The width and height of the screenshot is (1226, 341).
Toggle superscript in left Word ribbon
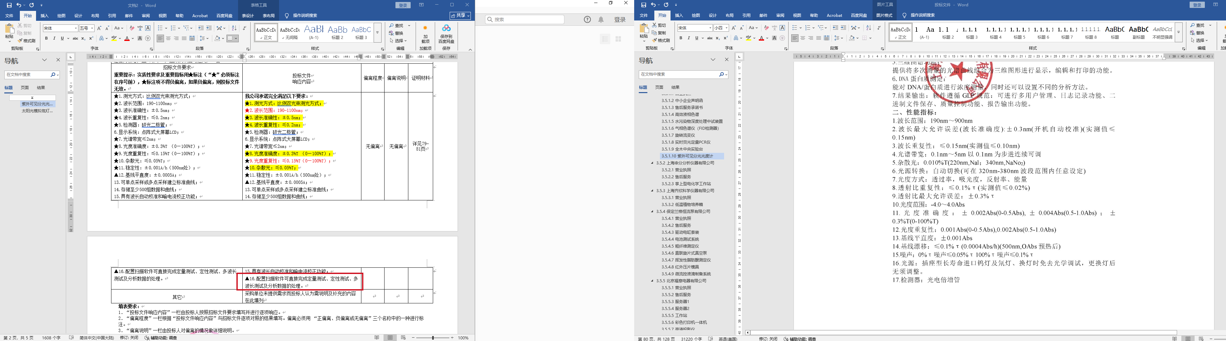click(x=91, y=39)
